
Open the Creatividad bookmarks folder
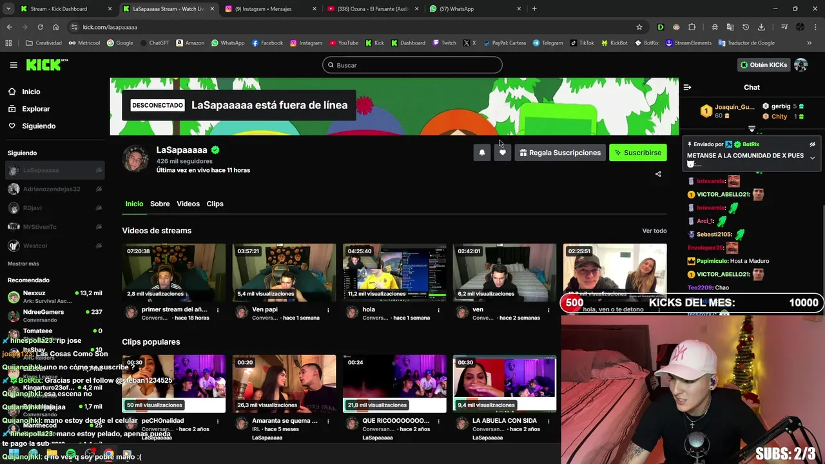pos(44,43)
